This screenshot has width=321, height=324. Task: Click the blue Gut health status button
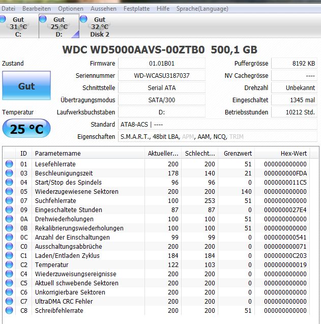click(26, 86)
